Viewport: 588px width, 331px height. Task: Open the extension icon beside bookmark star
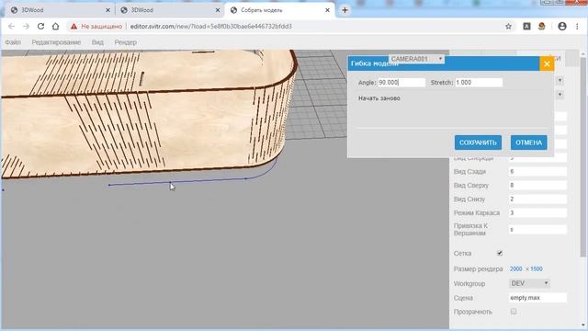(526, 27)
